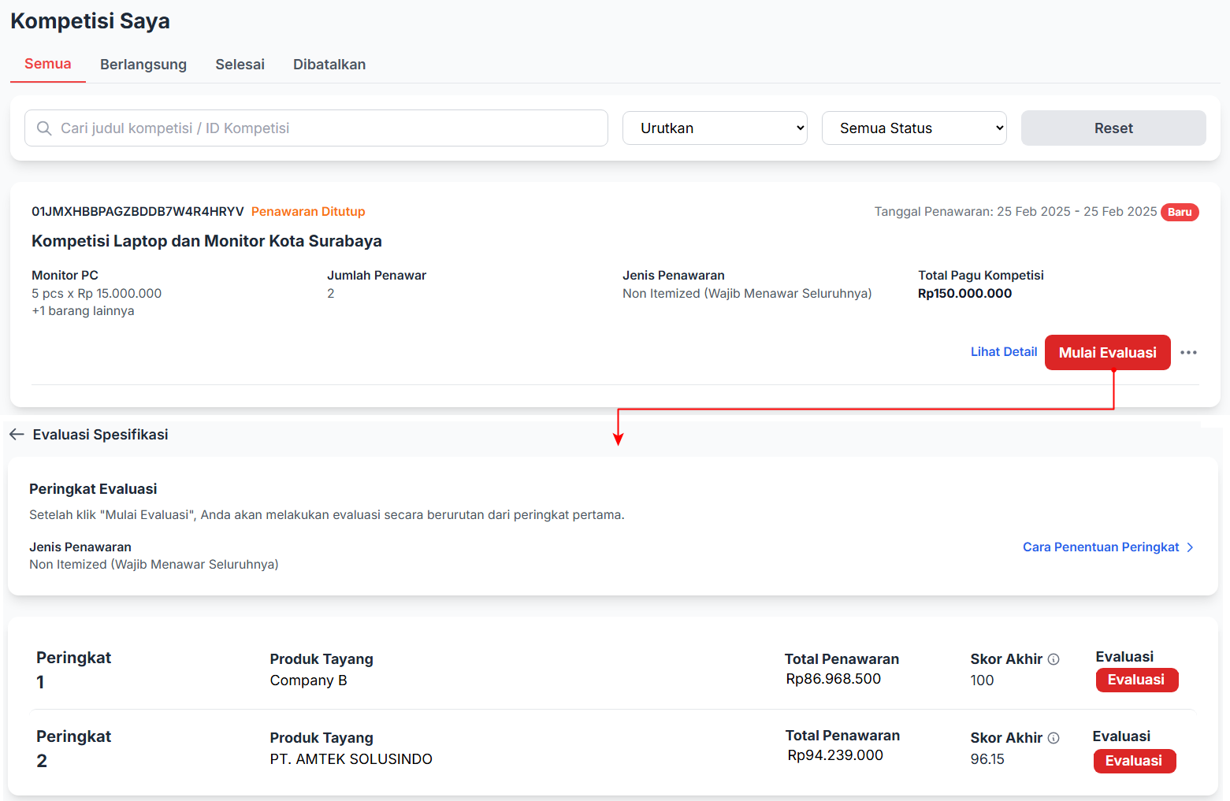Click Evaluasi button for Company B
This screenshot has height=801, width=1230.
pos(1136,680)
